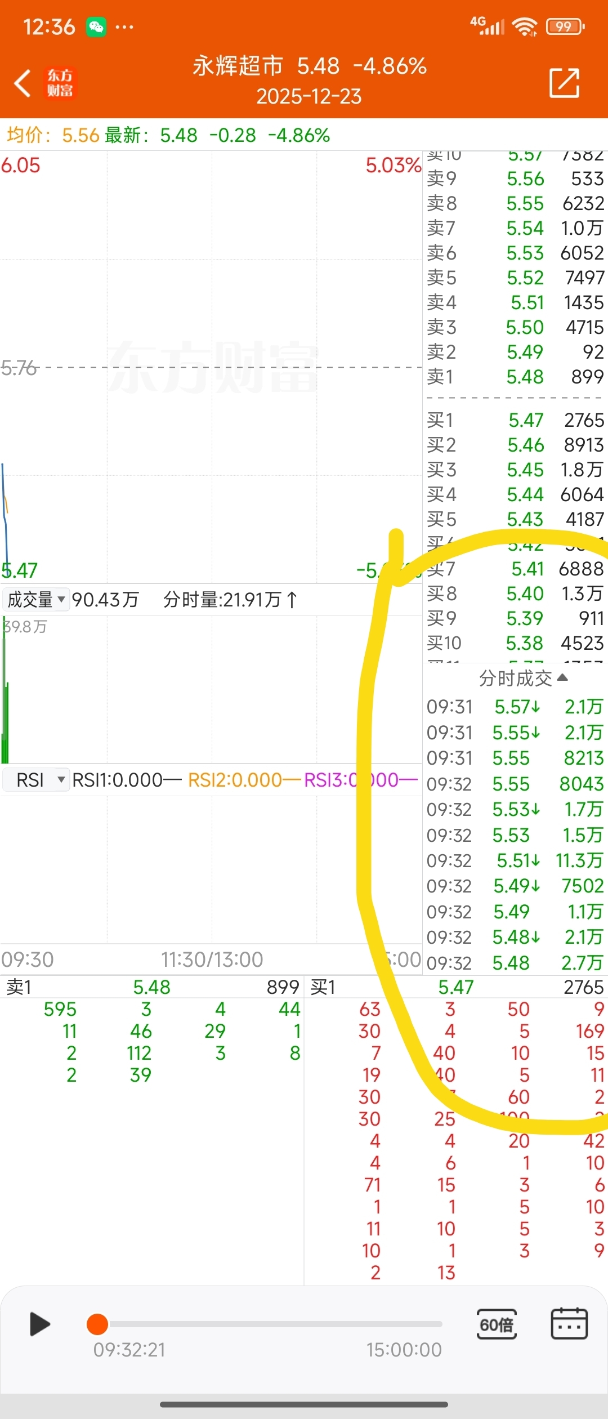Select the 卖2 5.49 order row
This screenshot has height=1419, width=608.
pos(515,351)
